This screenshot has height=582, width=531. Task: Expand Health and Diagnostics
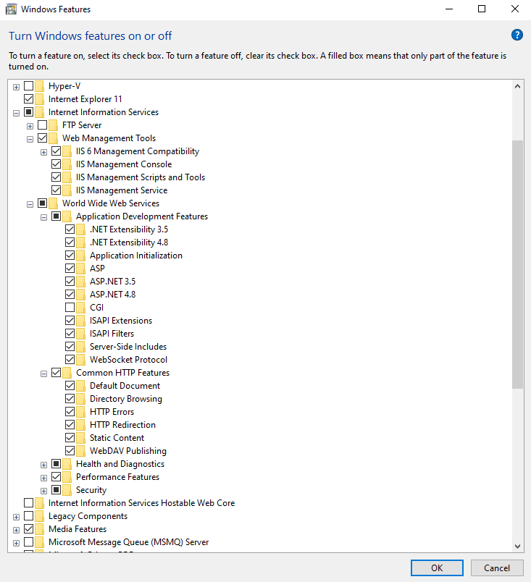coord(43,465)
